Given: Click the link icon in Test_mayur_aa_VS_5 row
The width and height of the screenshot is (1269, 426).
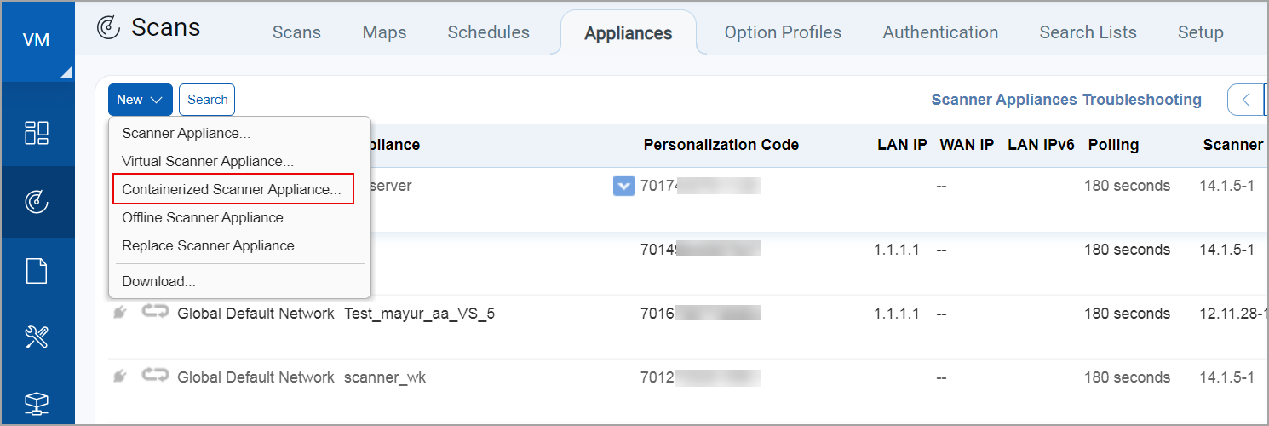Looking at the screenshot, I should [155, 313].
